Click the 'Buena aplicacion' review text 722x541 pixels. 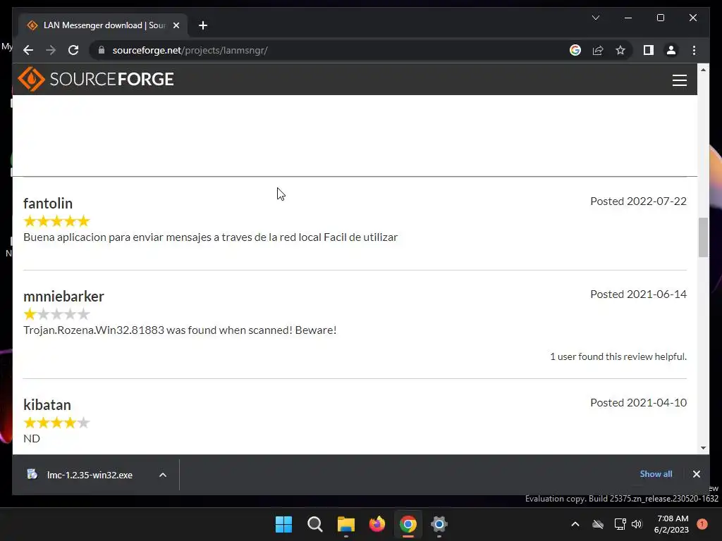coord(210,237)
